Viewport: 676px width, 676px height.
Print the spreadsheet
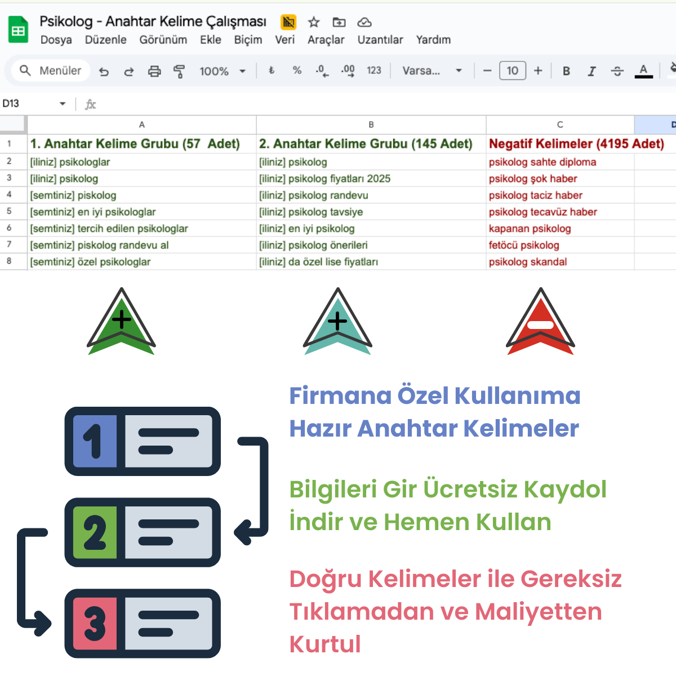[x=154, y=71]
